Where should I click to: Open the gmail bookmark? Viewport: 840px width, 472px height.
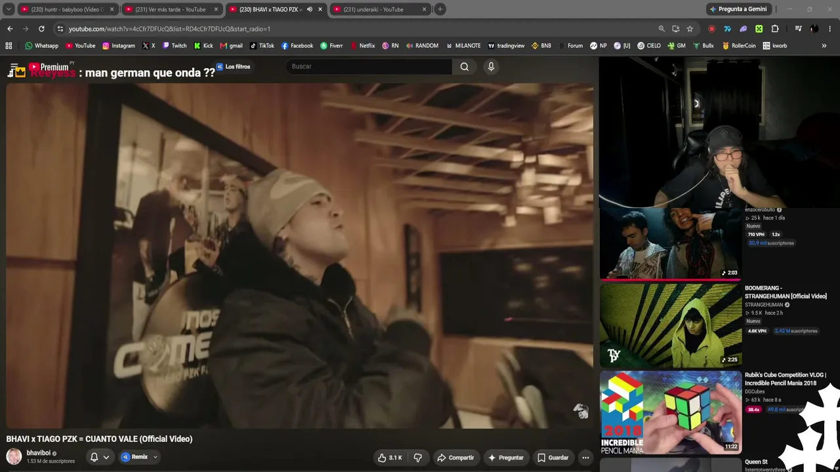click(x=232, y=46)
